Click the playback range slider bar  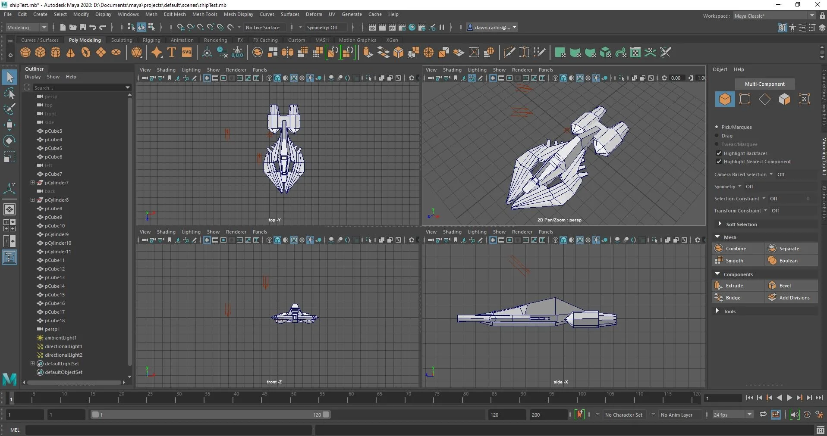[x=211, y=414]
